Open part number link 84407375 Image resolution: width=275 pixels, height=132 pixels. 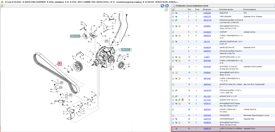tap(207, 17)
